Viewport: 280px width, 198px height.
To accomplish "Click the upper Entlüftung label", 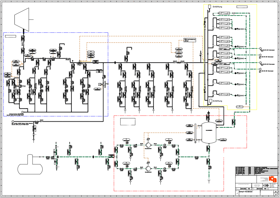I will coord(217,7).
